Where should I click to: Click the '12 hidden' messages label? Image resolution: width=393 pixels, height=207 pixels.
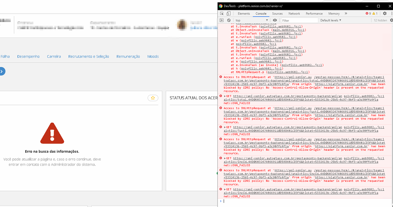(x=380, y=20)
